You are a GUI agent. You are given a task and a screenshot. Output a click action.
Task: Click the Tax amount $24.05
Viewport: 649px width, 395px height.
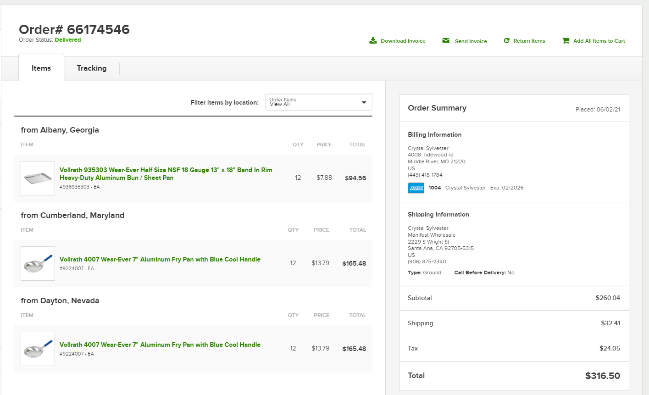(610, 348)
